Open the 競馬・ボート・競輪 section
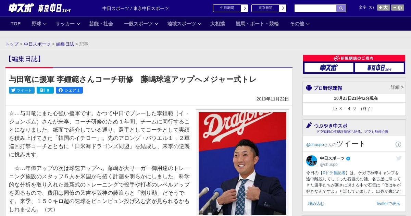This screenshot has width=411, height=216. pos(257,24)
